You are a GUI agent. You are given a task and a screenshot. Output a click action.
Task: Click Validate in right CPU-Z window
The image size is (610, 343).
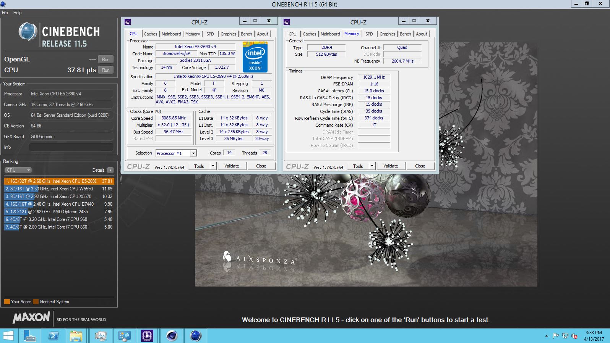pyautogui.click(x=391, y=166)
